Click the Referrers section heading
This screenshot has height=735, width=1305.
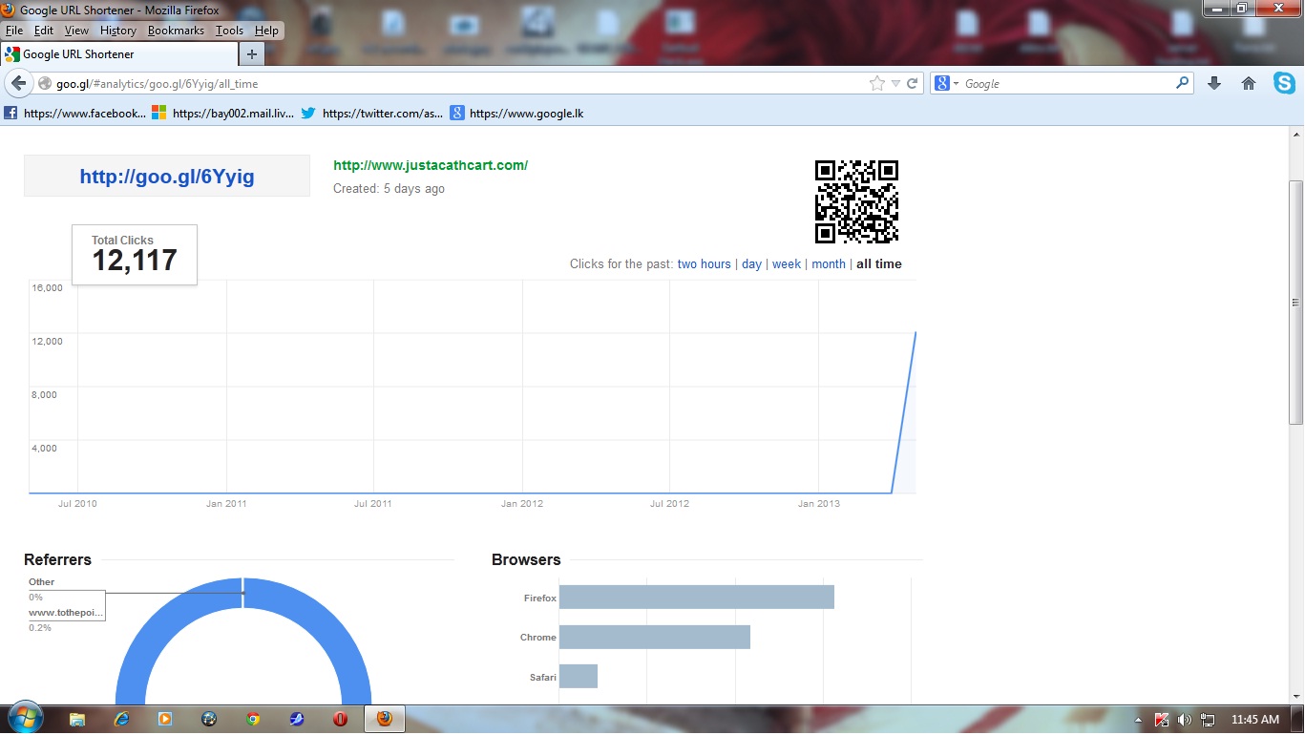[57, 560]
